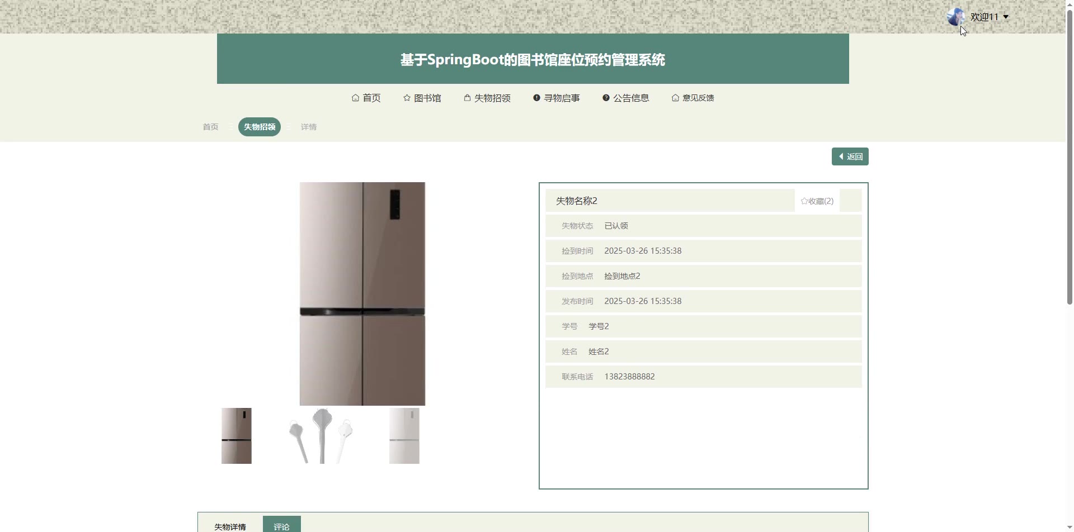Switch to the 失物详情 tab
Screen dimensions: 1074x532
click(230, 526)
